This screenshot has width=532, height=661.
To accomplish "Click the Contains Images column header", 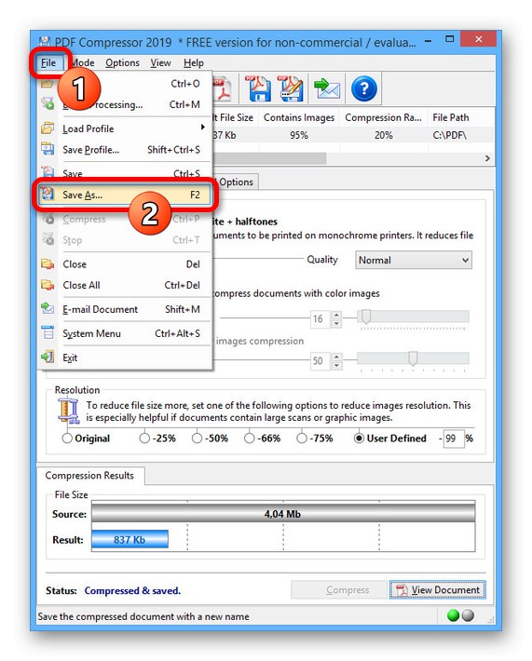I will tap(299, 117).
